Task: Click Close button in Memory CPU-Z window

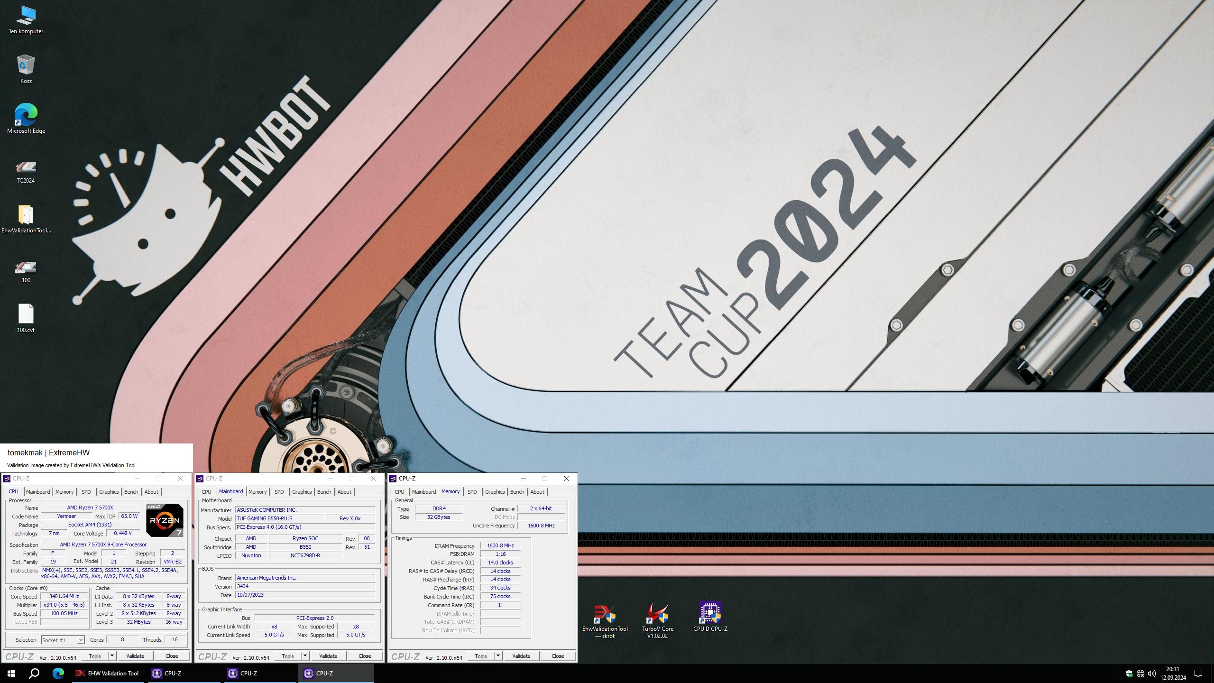Action: pyautogui.click(x=558, y=656)
